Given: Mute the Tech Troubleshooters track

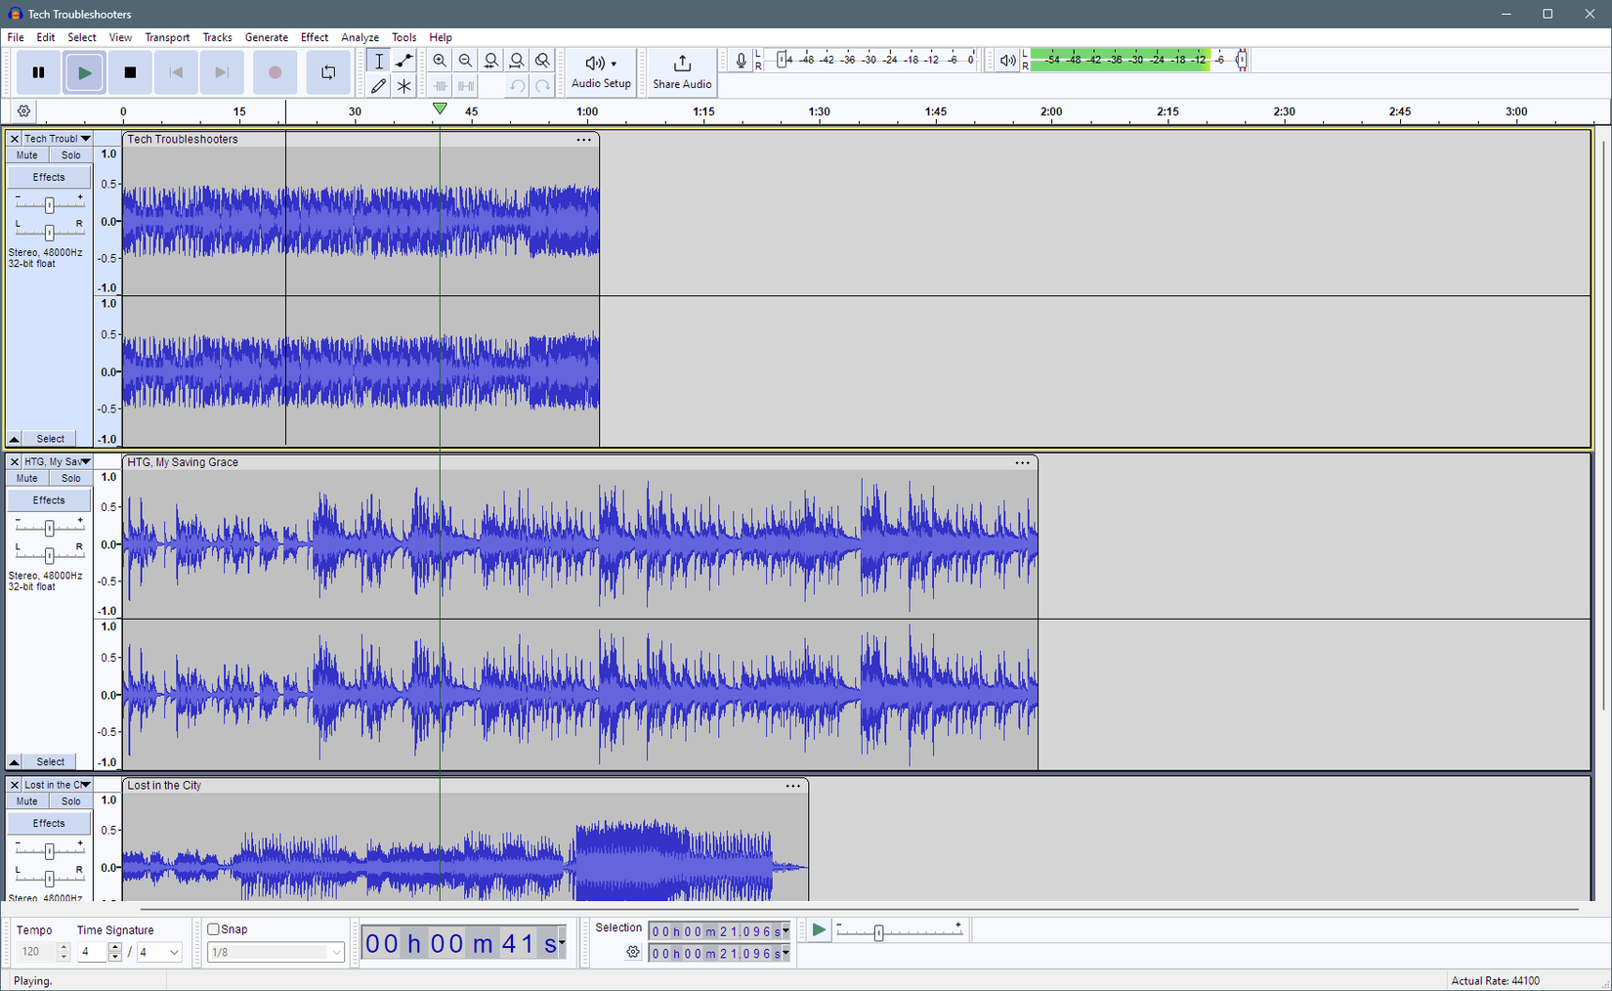Looking at the screenshot, I should click(27, 155).
